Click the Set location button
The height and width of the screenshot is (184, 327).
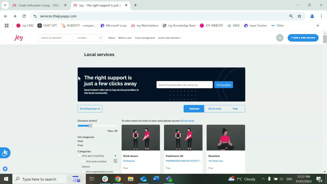click(x=224, y=85)
